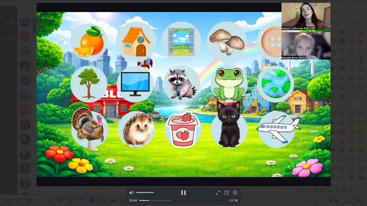Enter fullscreen mode with the arrows icon
Screen dimensions: 367x206
pos(218,193)
